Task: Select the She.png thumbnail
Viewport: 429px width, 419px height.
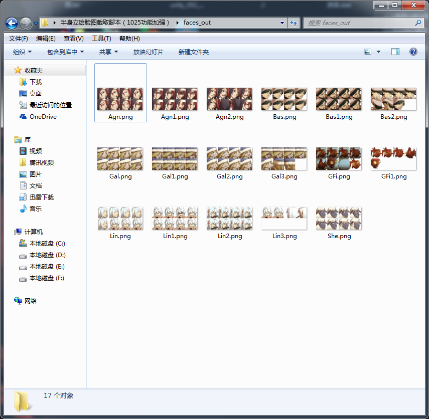Action: [339, 219]
